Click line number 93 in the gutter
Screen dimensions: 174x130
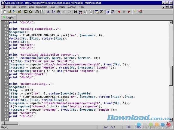pos(6,110)
